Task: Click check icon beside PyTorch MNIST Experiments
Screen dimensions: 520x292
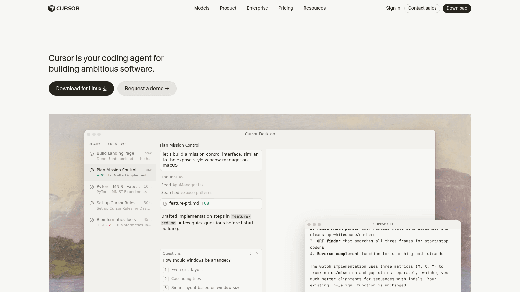Action: click(x=92, y=187)
